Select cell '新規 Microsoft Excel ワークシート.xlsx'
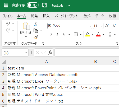This screenshot has height=107, width=119. 47,81
